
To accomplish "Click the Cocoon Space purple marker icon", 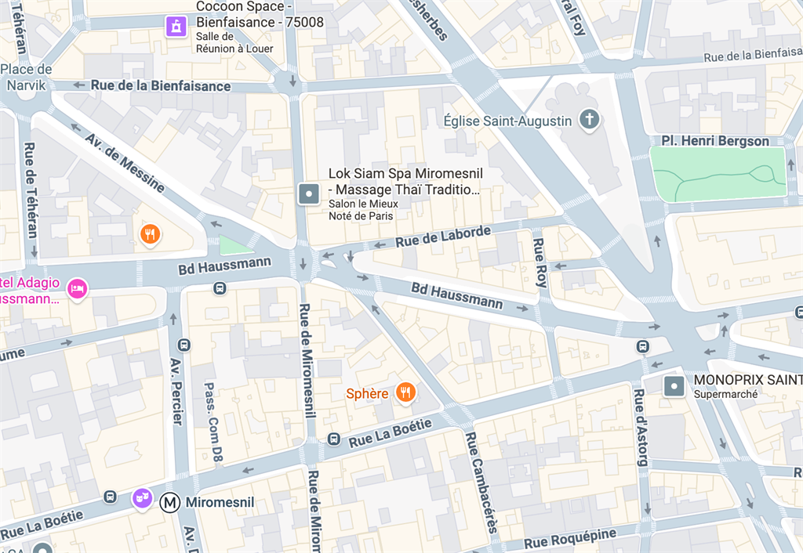I will tap(176, 26).
